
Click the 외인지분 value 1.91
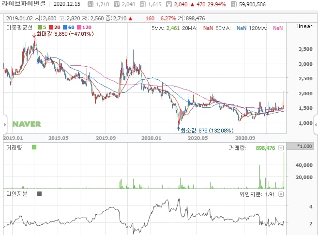click(270, 194)
